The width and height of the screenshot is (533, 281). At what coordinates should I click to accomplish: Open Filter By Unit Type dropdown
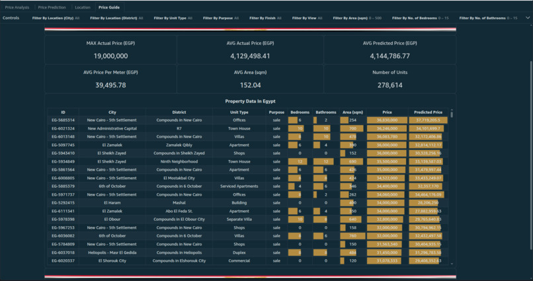pos(173,18)
